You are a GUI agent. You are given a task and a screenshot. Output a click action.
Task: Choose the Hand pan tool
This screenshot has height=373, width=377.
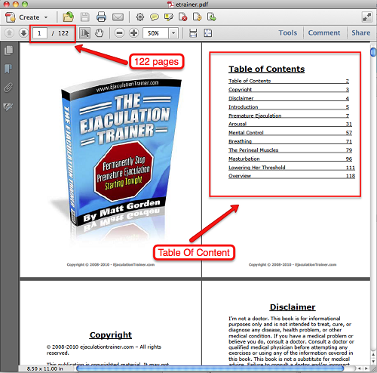[x=100, y=33]
